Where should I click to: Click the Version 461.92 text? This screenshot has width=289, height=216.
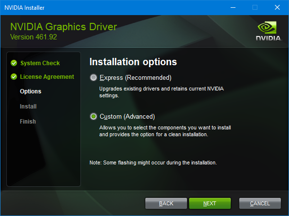(x=34, y=37)
